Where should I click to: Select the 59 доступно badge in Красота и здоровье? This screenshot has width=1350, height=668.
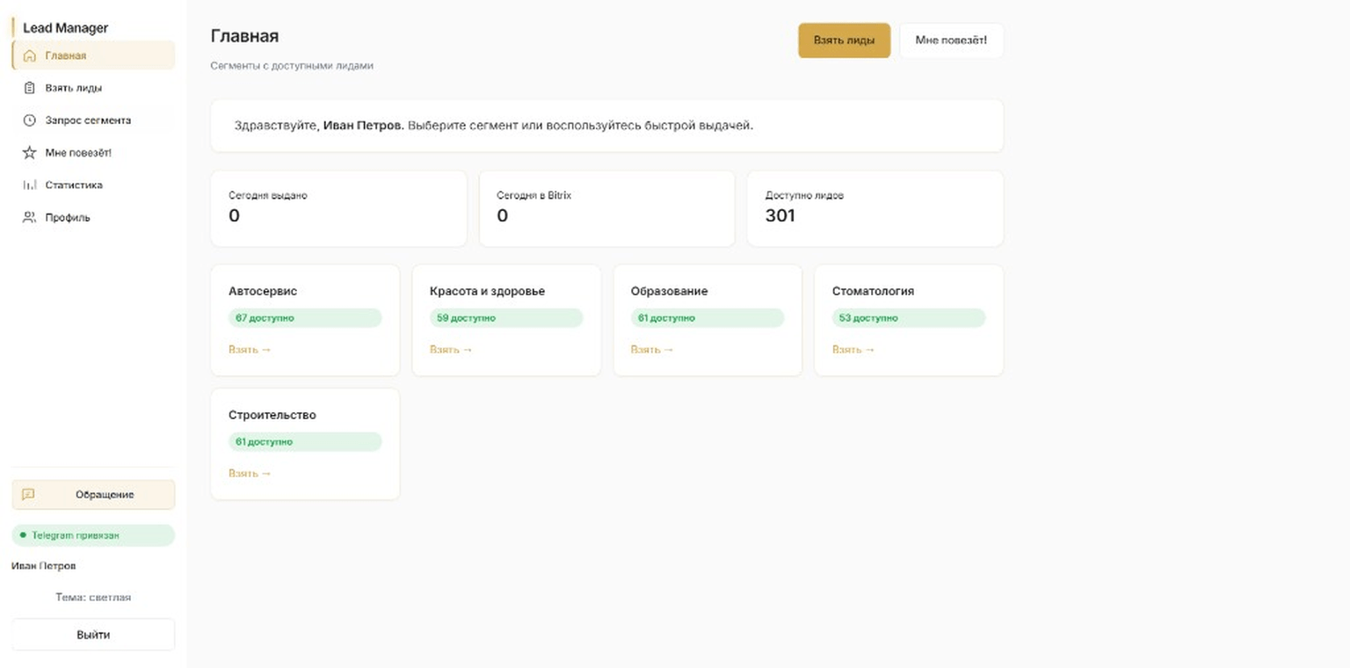pyautogui.click(x=506, y=318)
